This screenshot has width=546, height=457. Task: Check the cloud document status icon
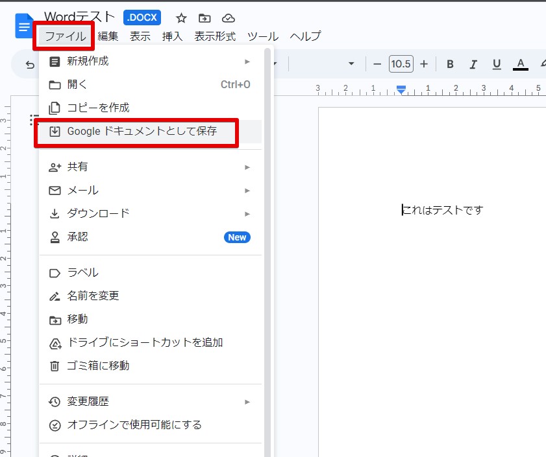[x=228, y=18]
